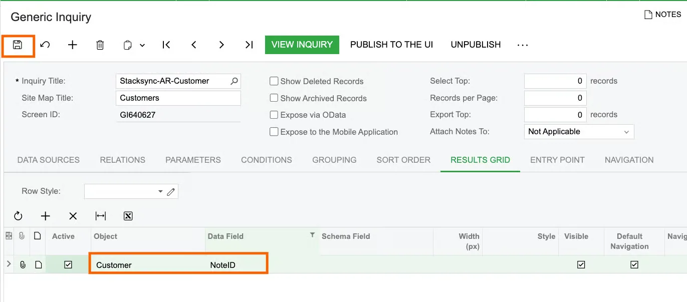The height and width of the screenshot is (302, 687).
Task: Refresh the results grid
Action: pyautogui.click(x=18, y=216)
